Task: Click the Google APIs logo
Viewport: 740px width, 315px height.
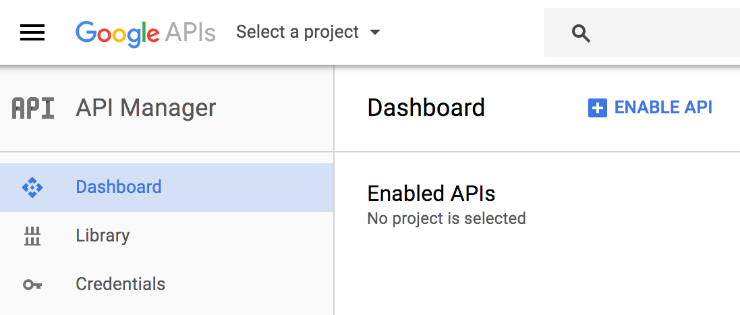Action: 145,34
